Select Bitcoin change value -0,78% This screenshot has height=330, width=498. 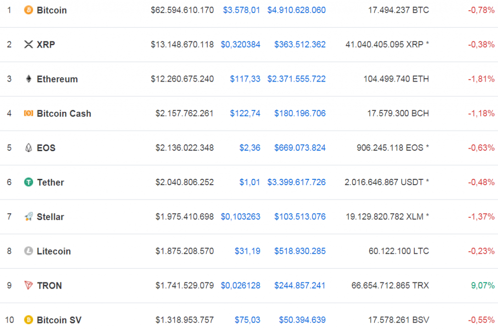click(481, 10)
